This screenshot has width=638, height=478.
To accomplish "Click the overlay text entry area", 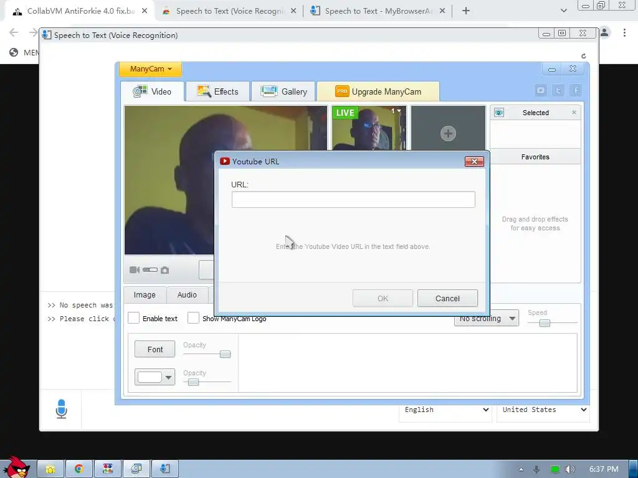I will (x=407, y=363).
